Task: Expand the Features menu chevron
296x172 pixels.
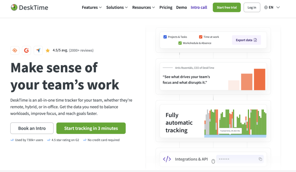Action: coord(100,8)
